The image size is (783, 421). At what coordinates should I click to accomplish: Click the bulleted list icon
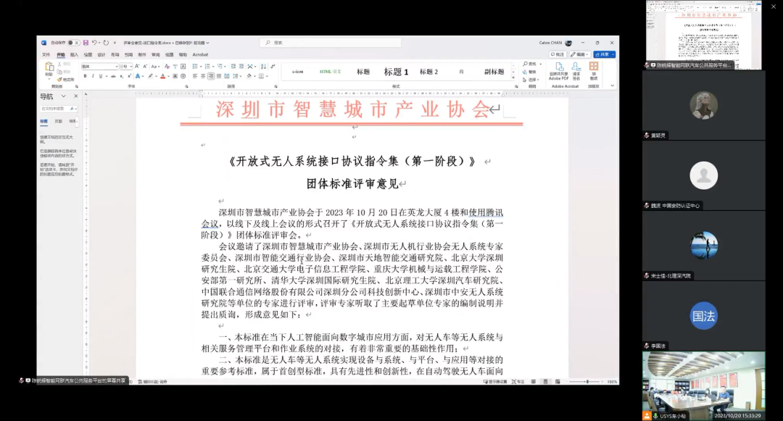195,67
